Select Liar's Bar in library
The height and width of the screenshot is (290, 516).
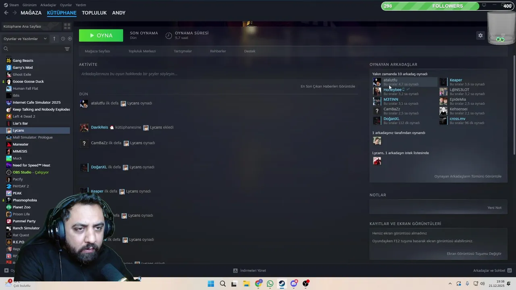point(20,123)
